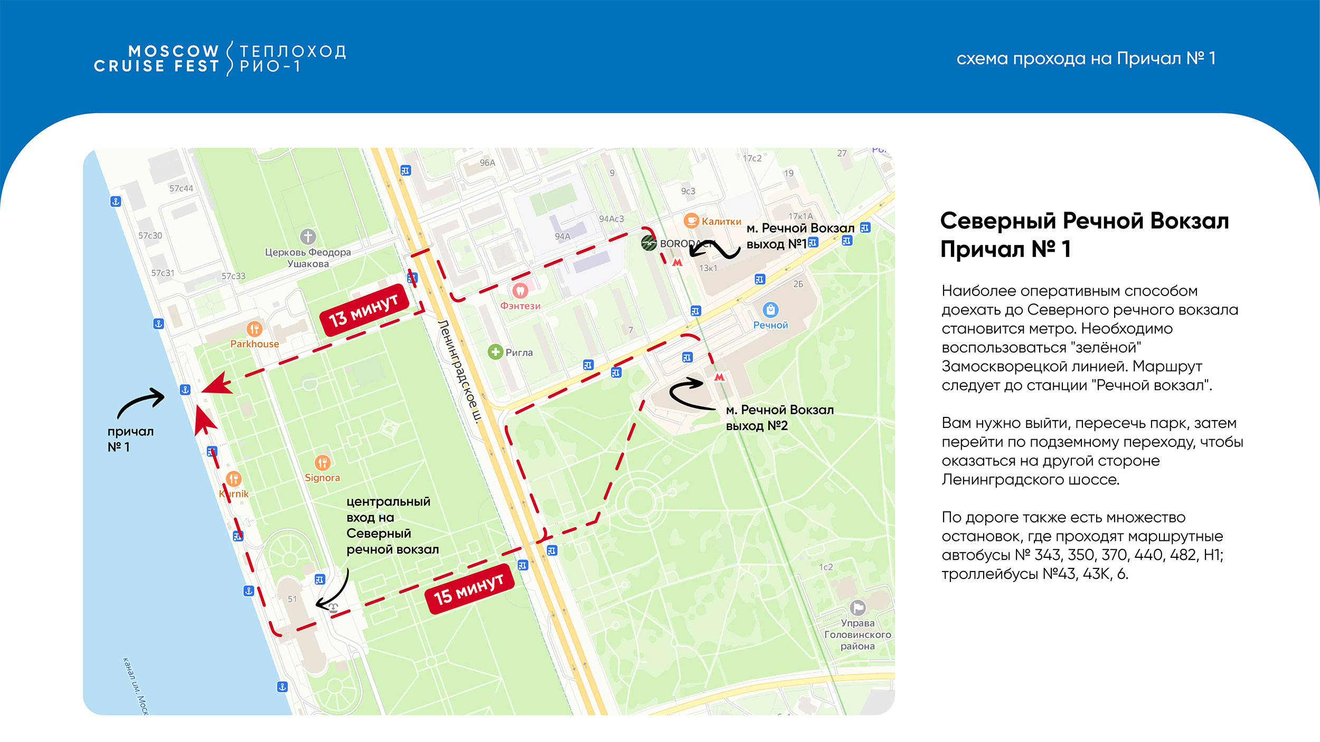1320x742 pixels.
Task: Open the Signora restaurant marker icon
Action: pyautogui.click(x=322, y=463)
